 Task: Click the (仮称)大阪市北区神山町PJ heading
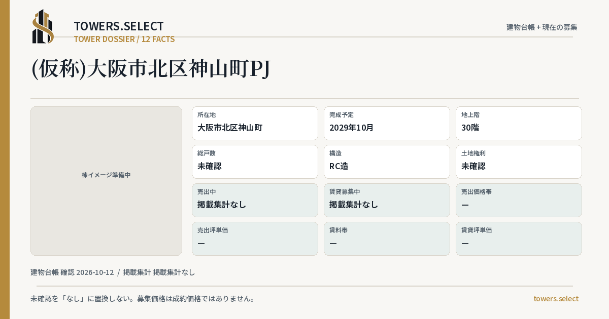coord(151,69)
